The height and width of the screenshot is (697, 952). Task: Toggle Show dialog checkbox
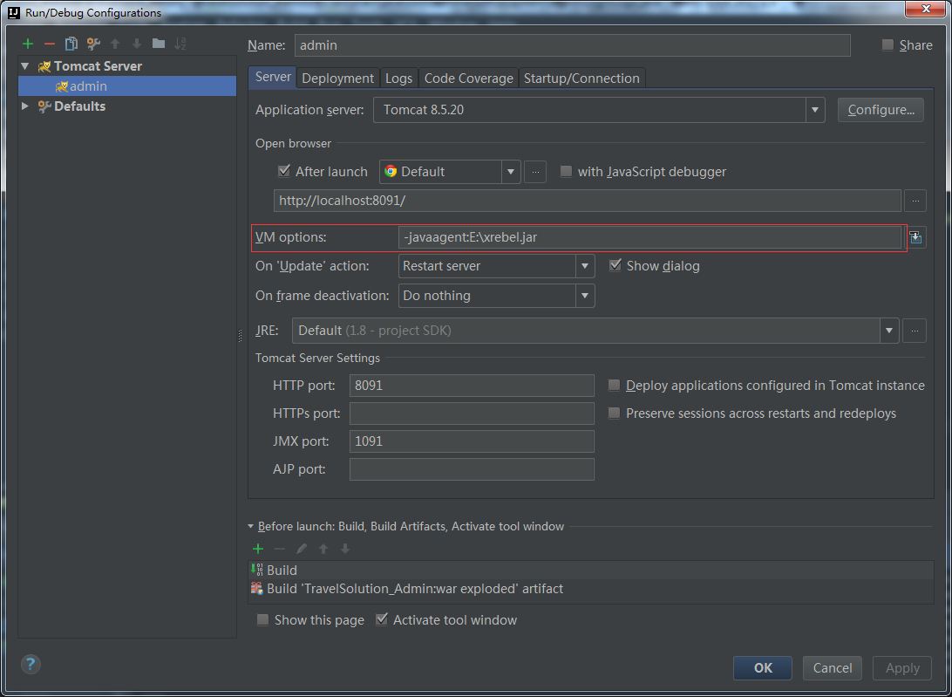615,265
